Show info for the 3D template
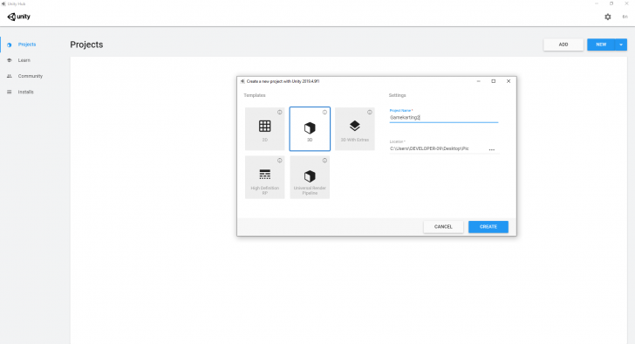 [324, 113]
